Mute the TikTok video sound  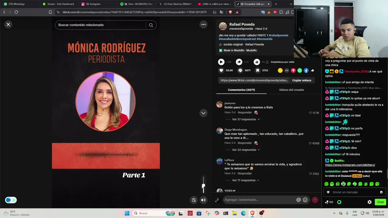click(203, 200)
